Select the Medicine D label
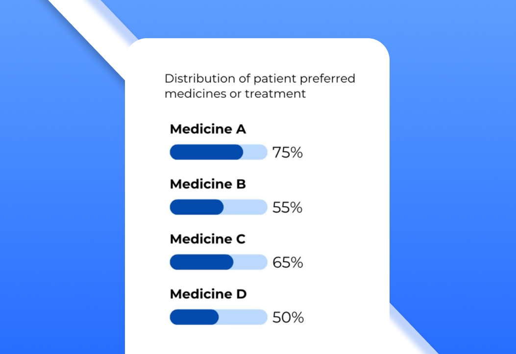The height and width of the screenshot is (354, 516). click(208, 294)
